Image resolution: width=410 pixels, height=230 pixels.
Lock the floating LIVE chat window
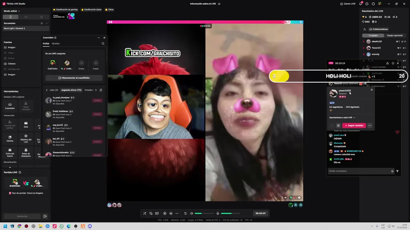(388, 63)
